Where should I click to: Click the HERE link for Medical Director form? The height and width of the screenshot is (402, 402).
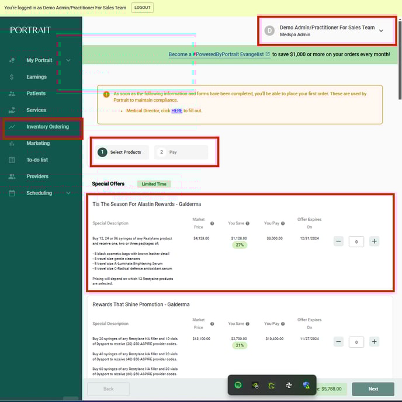coord(176,111)
